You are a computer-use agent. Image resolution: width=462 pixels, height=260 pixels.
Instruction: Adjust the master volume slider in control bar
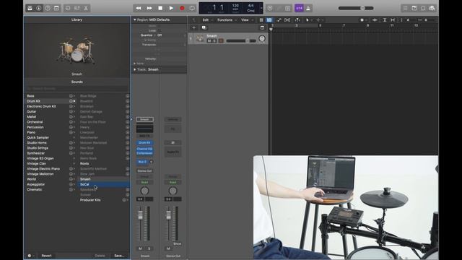356,8
